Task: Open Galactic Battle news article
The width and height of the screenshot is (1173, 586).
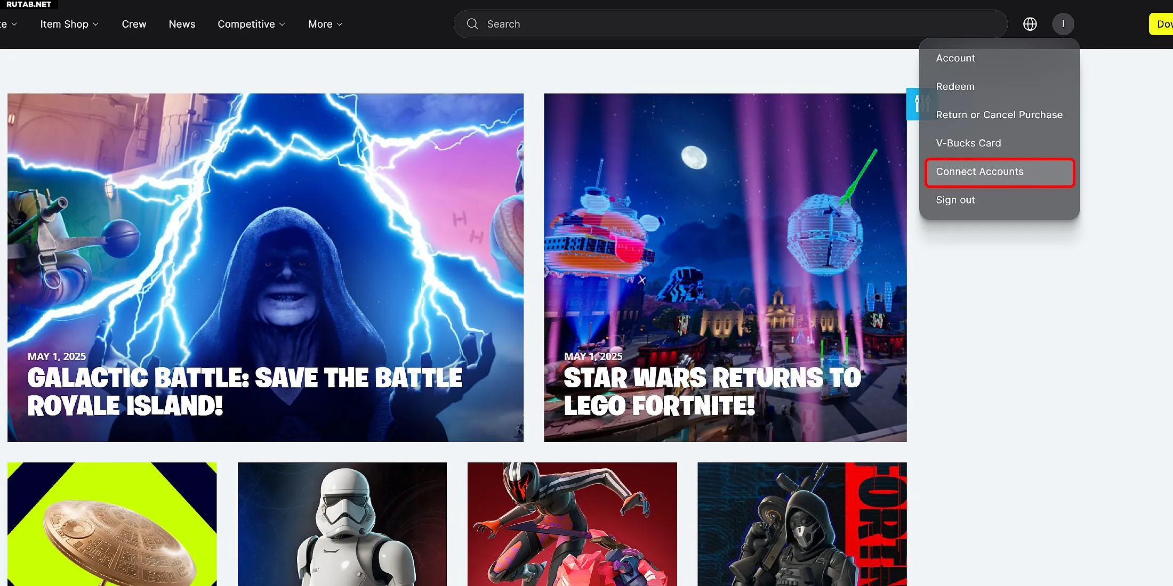Action: [x=266, y=267]
